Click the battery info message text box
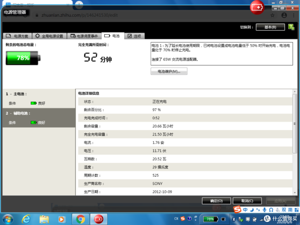 222,54
